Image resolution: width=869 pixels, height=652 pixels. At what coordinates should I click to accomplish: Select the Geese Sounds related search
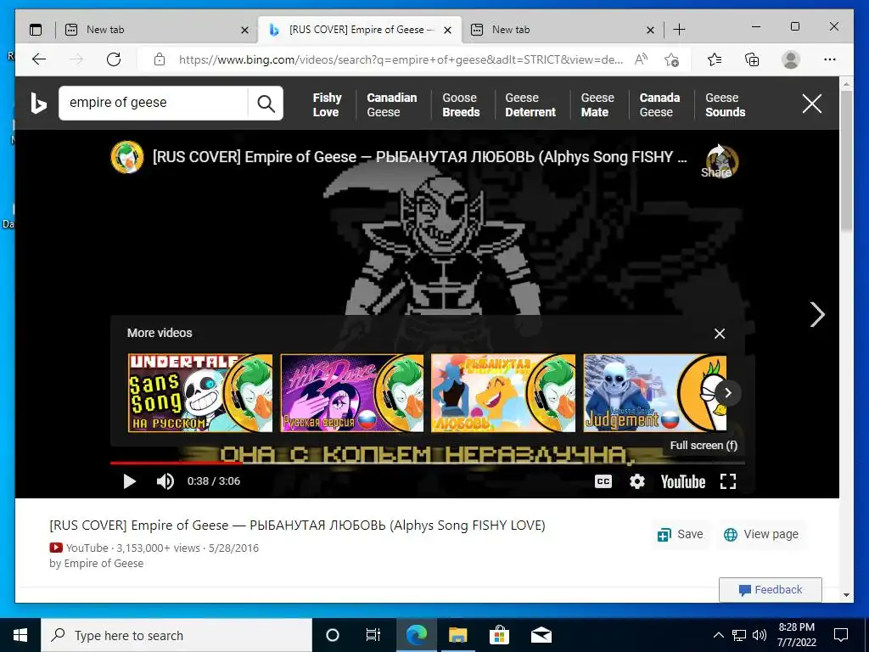[x=725, y=104]
